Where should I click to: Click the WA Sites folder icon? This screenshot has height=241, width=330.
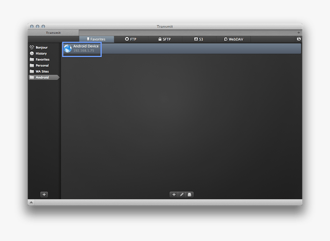(x=32, y=71)
